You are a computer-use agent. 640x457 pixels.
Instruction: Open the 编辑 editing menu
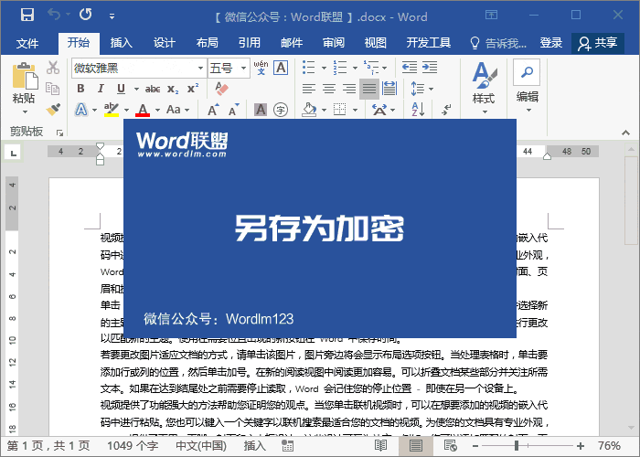tap(528, 87)
